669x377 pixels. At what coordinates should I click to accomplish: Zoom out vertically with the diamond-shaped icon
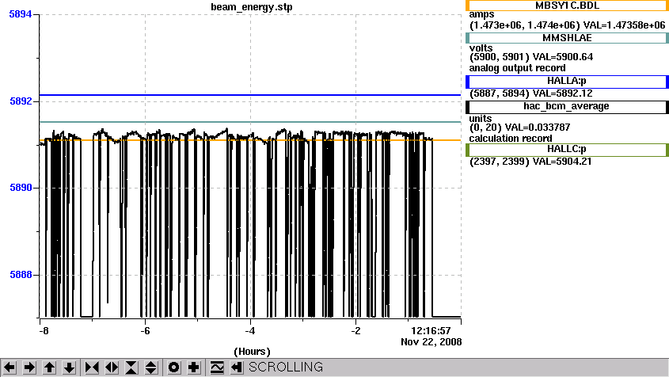pyautogui.click(x=151, y=367)
